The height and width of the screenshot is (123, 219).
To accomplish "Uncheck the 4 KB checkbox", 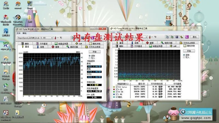I will [x=117, y=89].
